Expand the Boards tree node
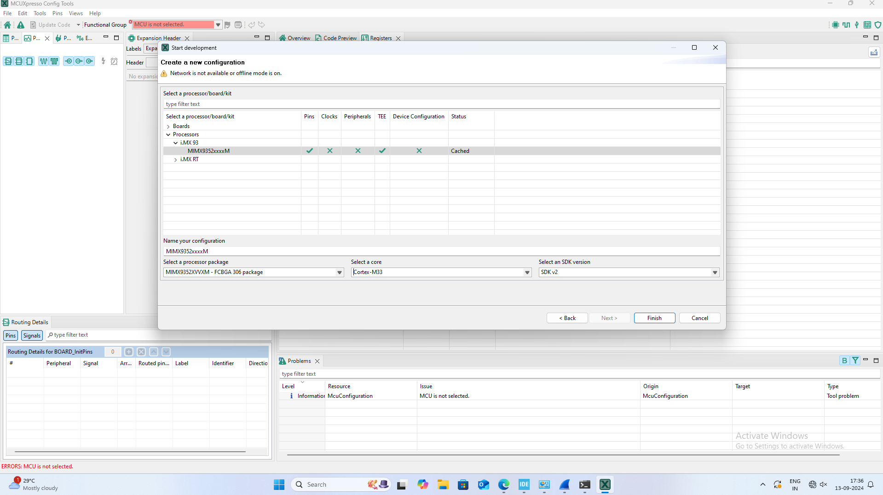883x495 pixels. [168, 127]
